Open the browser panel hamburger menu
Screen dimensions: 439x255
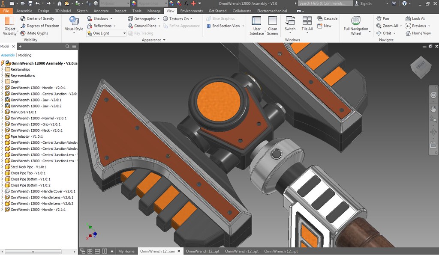tap(74, 46)
